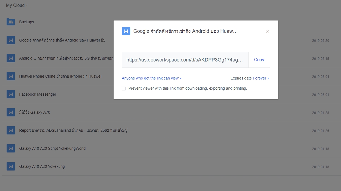The image size is (341, 191).
Task: Open the Galaxy A10 A20 Yokekung file
Action: [x=42, y=166]
